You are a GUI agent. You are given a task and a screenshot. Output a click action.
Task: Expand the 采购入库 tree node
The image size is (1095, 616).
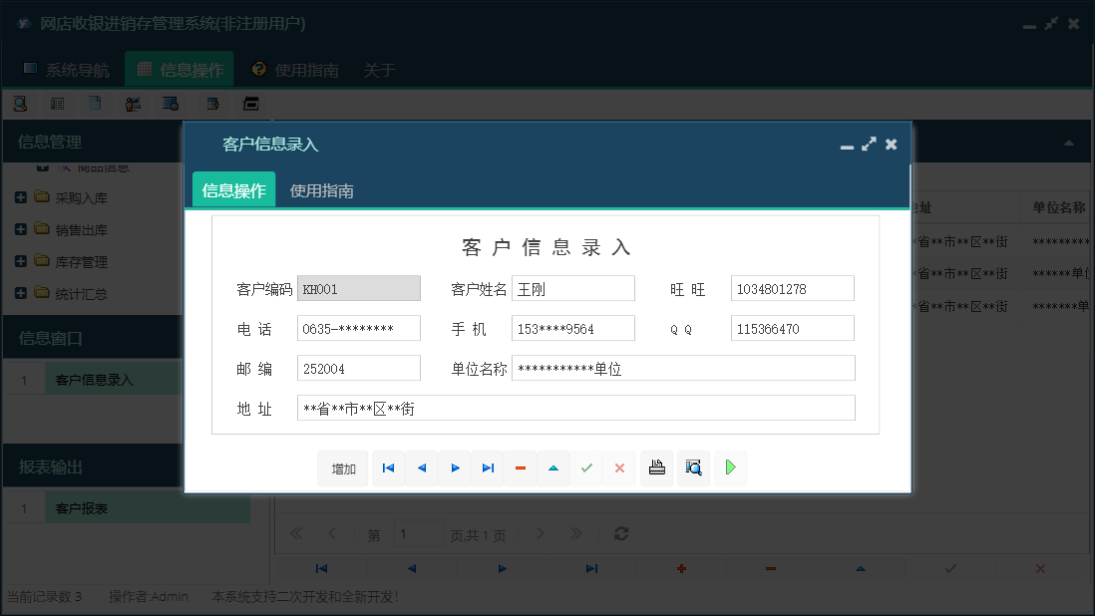[20, 196]
